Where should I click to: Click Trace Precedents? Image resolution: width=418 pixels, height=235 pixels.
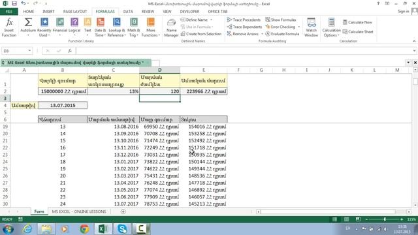pyautogui.click(x=244, y=20)
